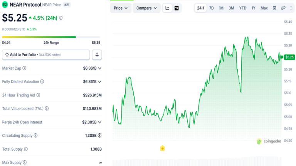This screenshot has width=296, height=166.
Task: Click the 24h Range progress bar
Action: (51, 37)
